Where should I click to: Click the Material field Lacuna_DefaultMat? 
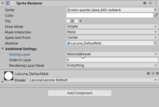click(110, 43)
